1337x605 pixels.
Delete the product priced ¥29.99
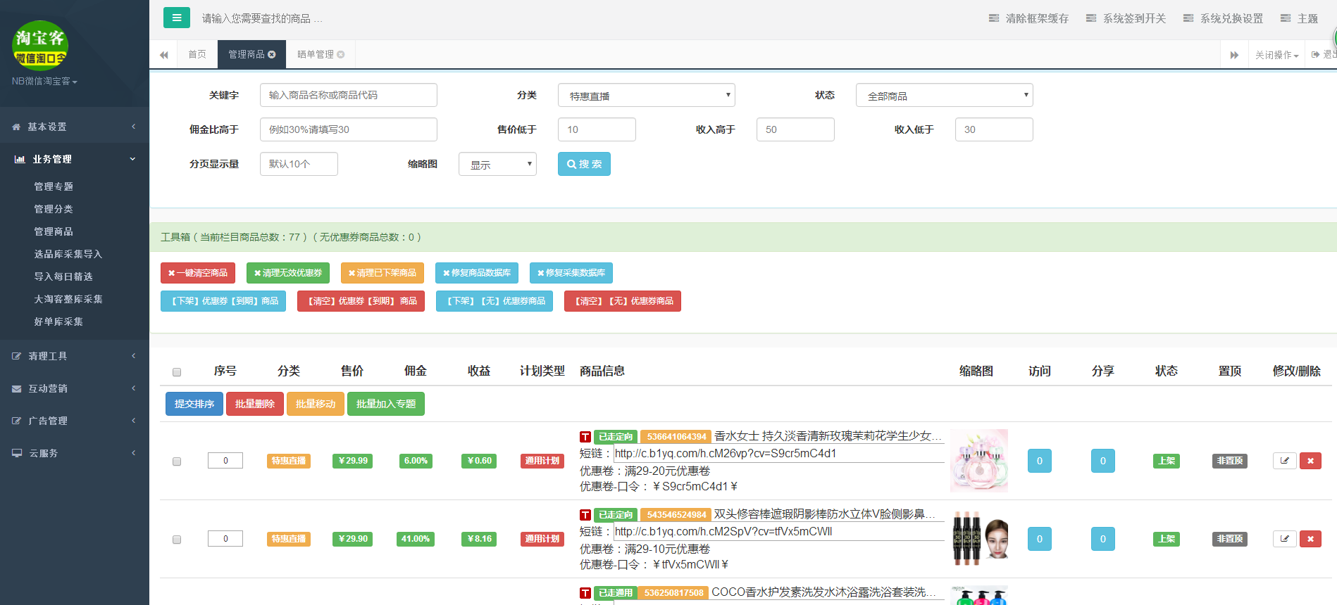1310,461
